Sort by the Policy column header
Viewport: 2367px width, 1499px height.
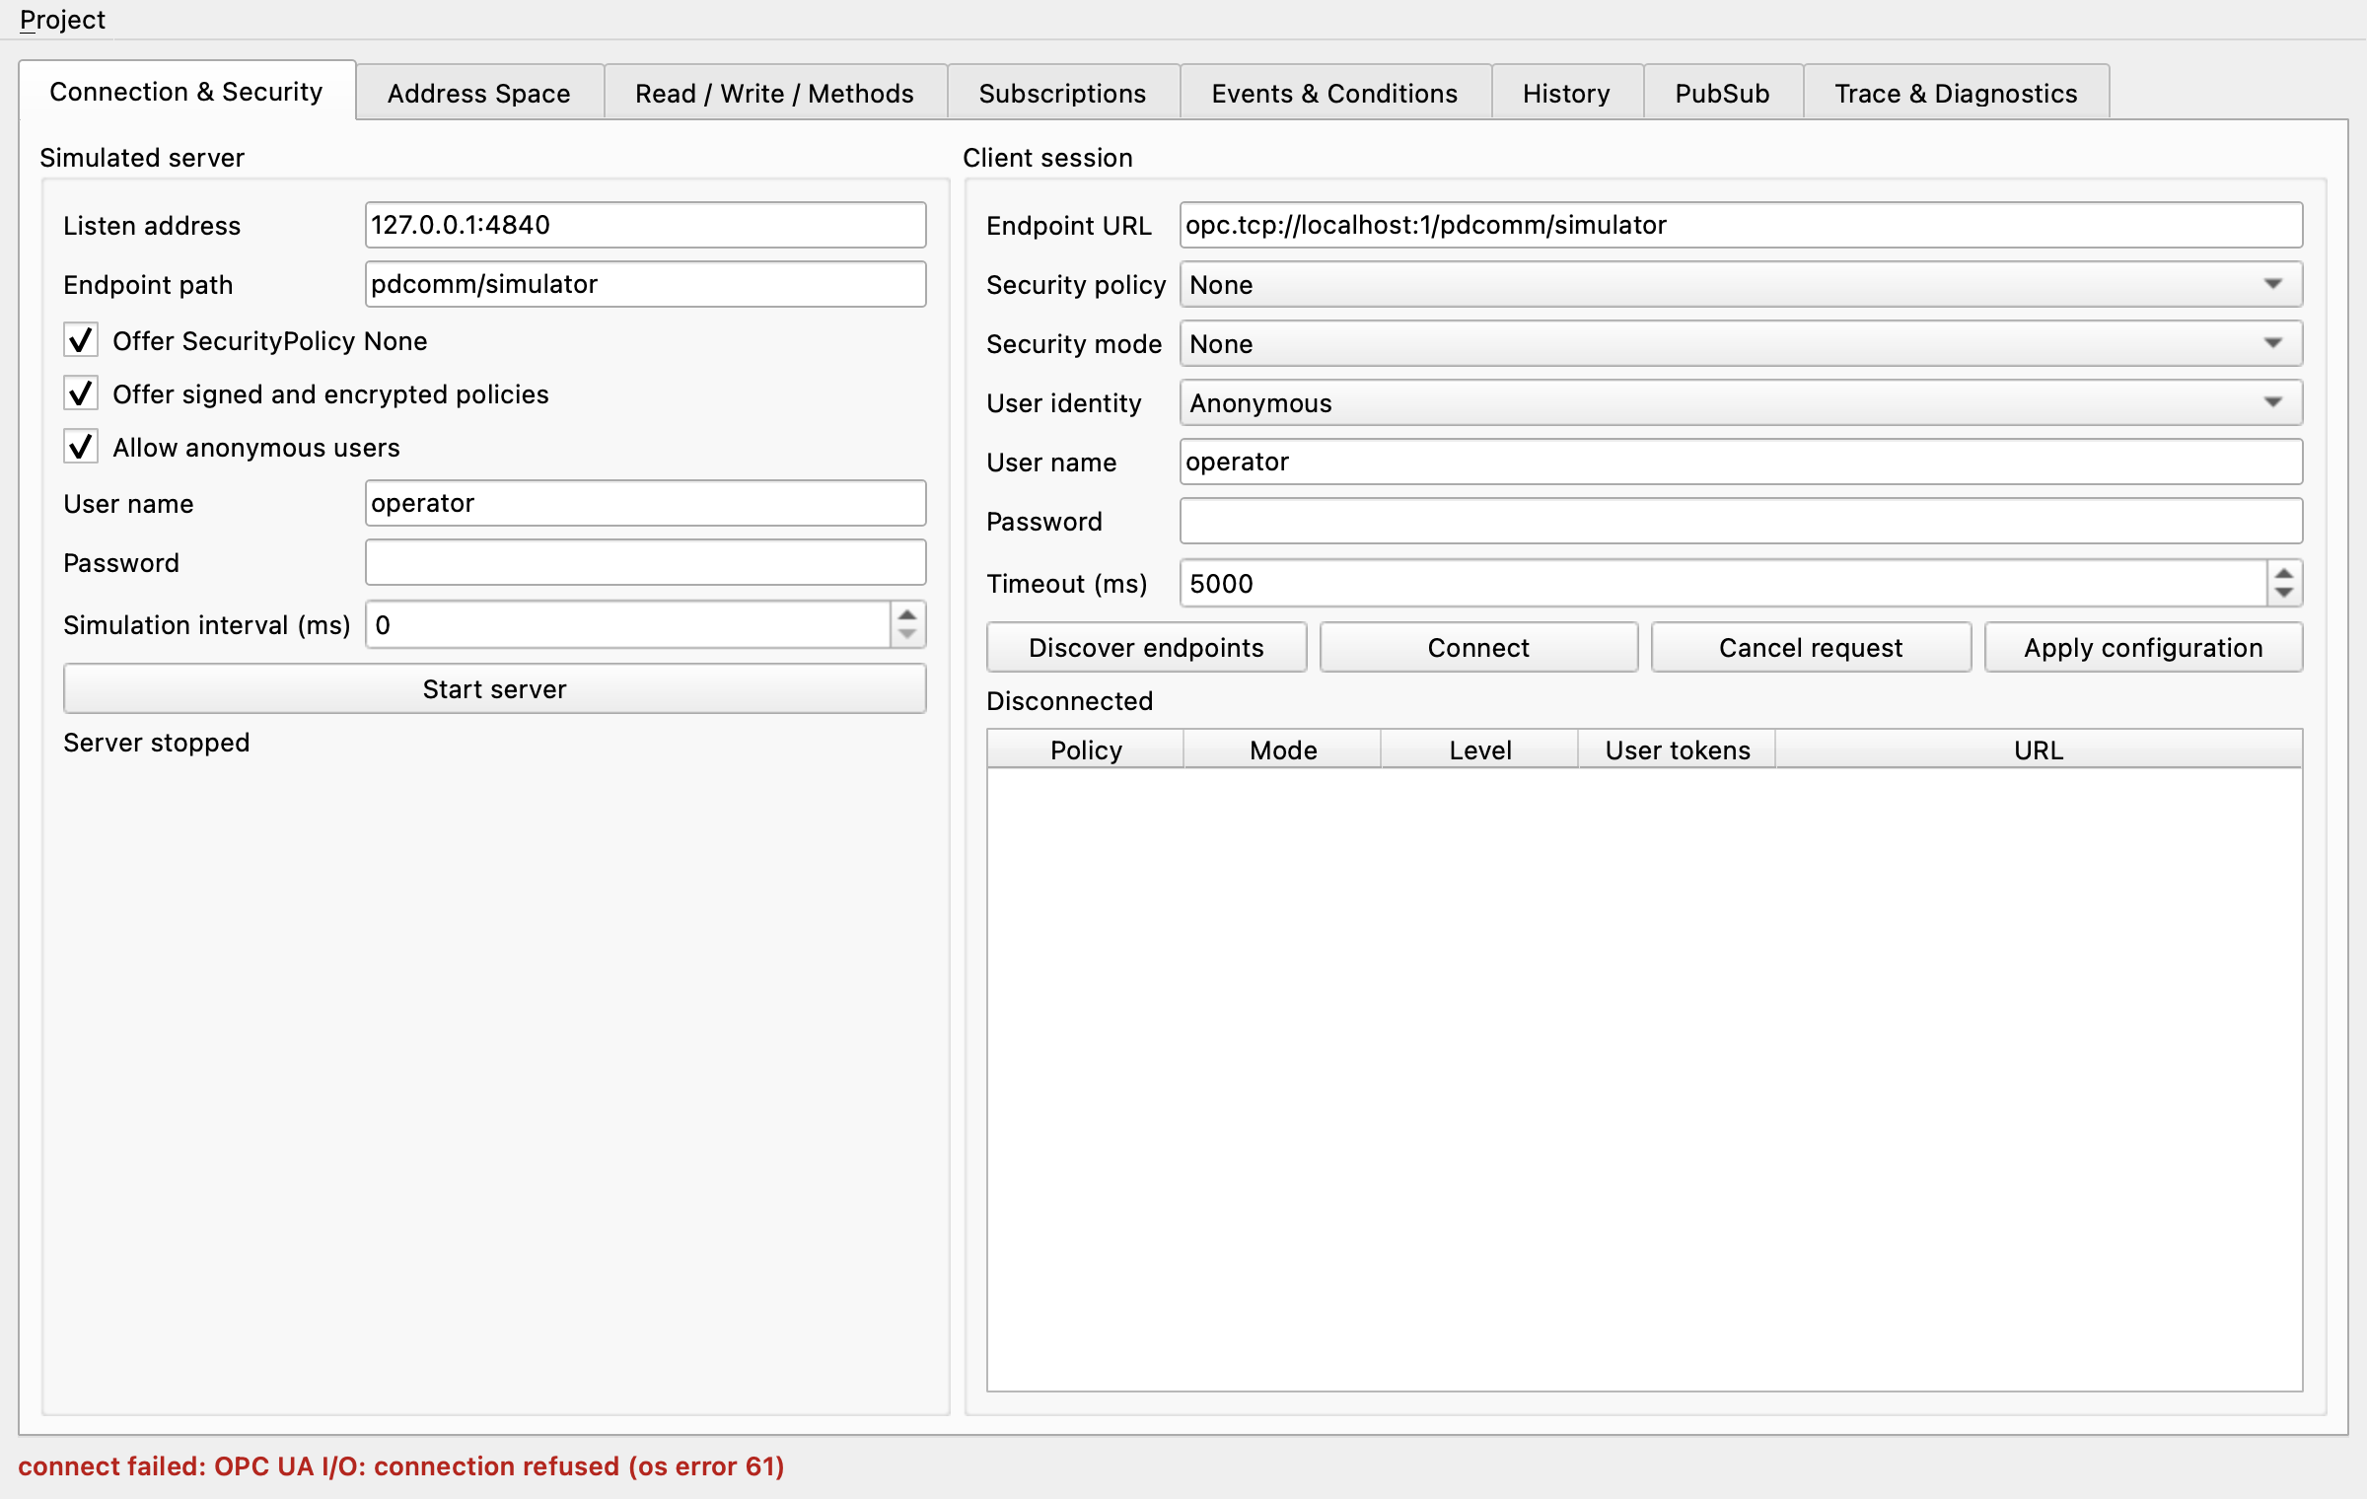click(1086, 749)
